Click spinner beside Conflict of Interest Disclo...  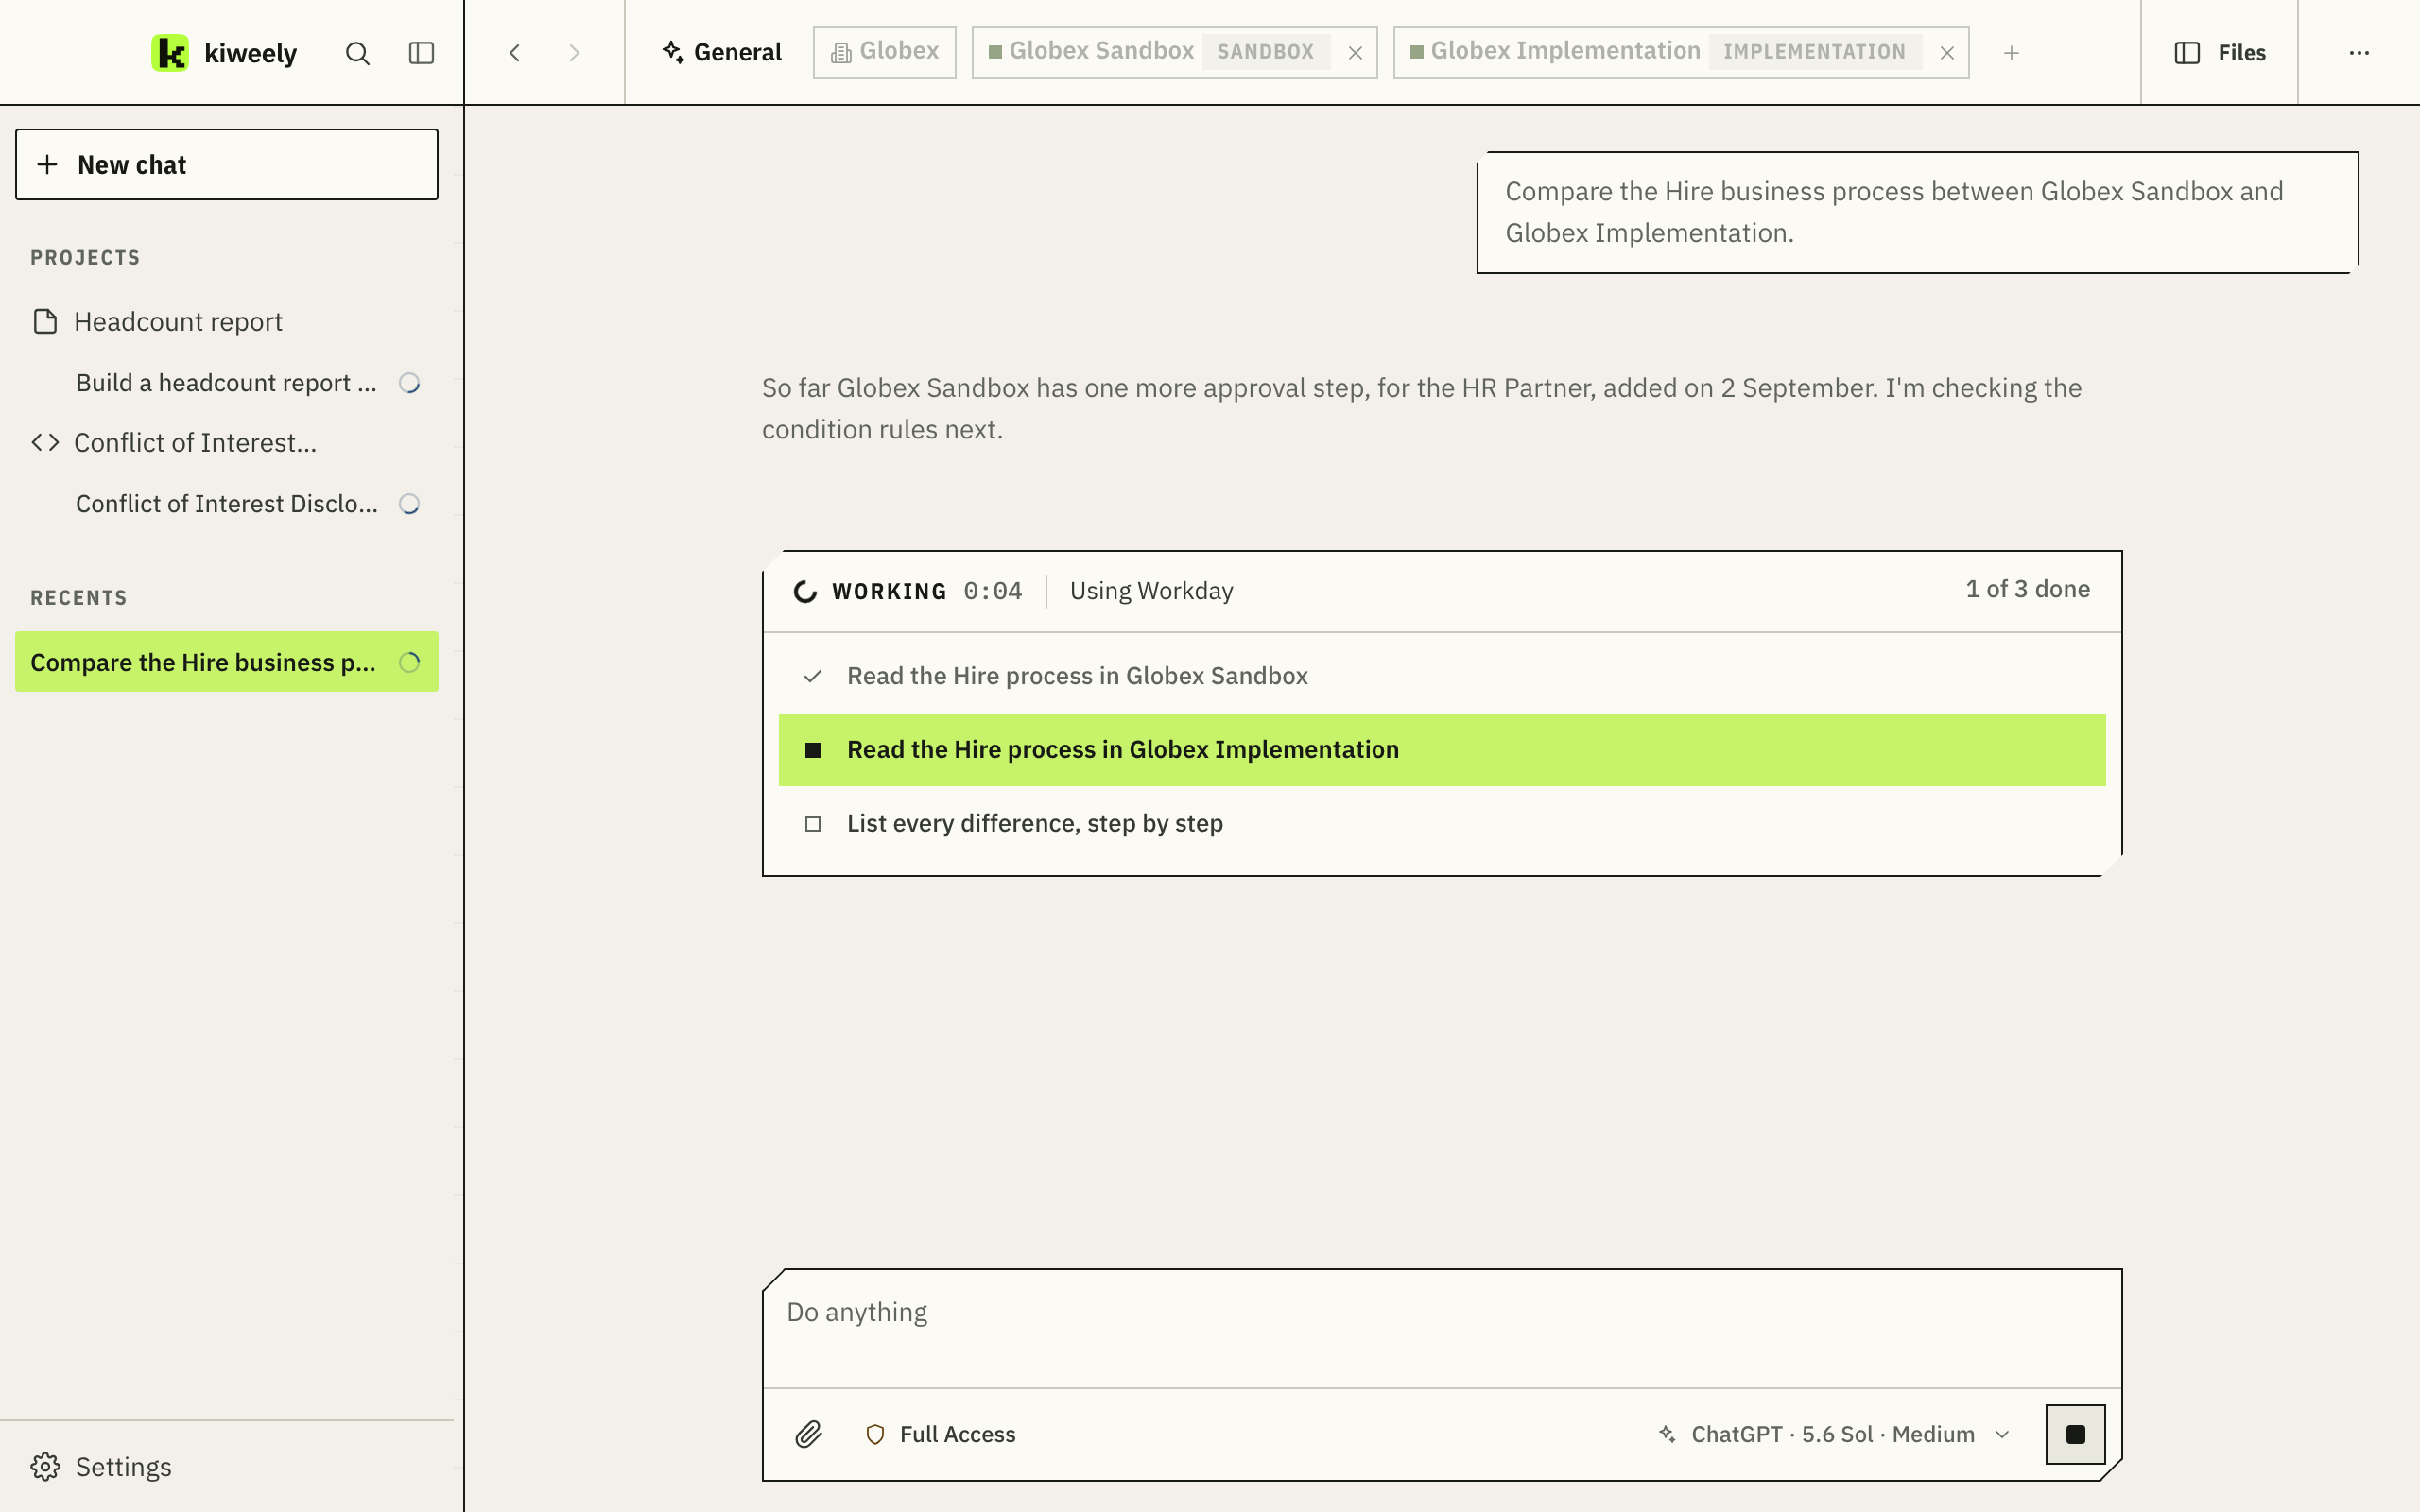(x=409, y=504)
